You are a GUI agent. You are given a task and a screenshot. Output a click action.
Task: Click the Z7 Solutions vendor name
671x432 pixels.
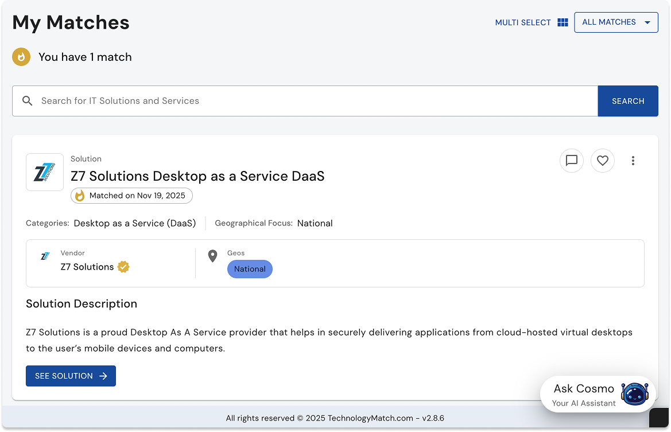[x=87, y=267]
